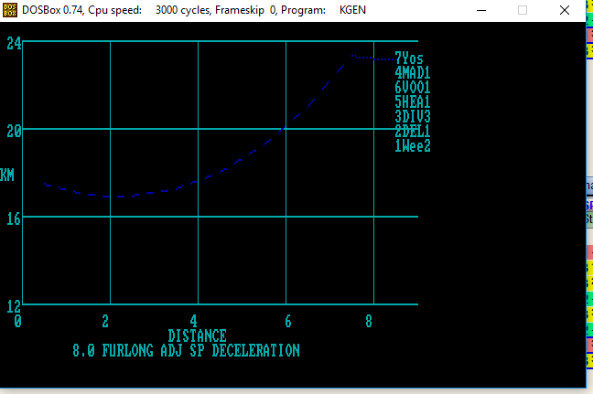Image resolution: width=593 pixels, height=394 pixels.
Task: Click the x-axis value 4
Action: point(194,321)
